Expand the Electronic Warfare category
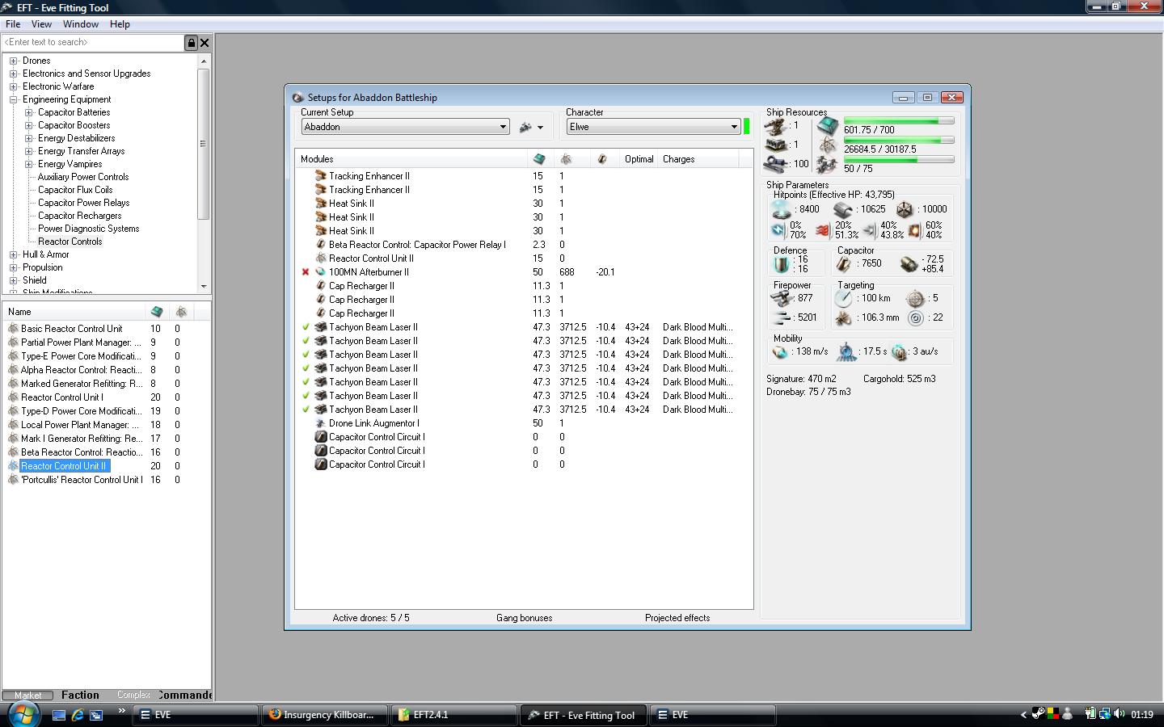The height and width of the screenshot is (727, 1164). tap(13, 86)
